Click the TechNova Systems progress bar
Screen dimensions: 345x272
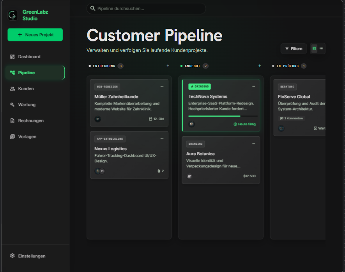click(x=223, y=116)
